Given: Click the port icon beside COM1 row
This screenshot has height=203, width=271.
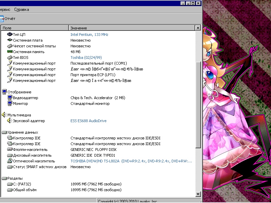Looking at the screenshot, I should coord(10,63).
